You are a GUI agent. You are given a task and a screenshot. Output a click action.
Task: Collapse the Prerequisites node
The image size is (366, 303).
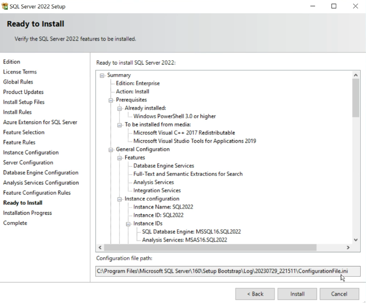coord(111,100)
